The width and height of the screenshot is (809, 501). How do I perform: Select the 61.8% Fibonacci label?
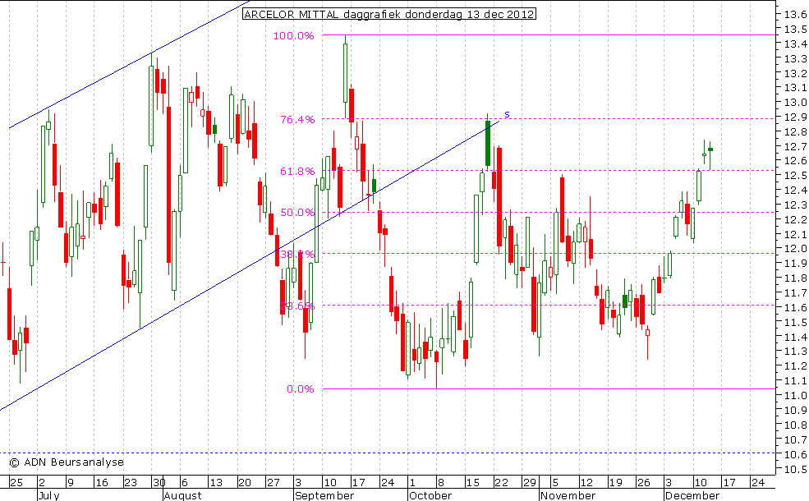[x=297, y=172]
